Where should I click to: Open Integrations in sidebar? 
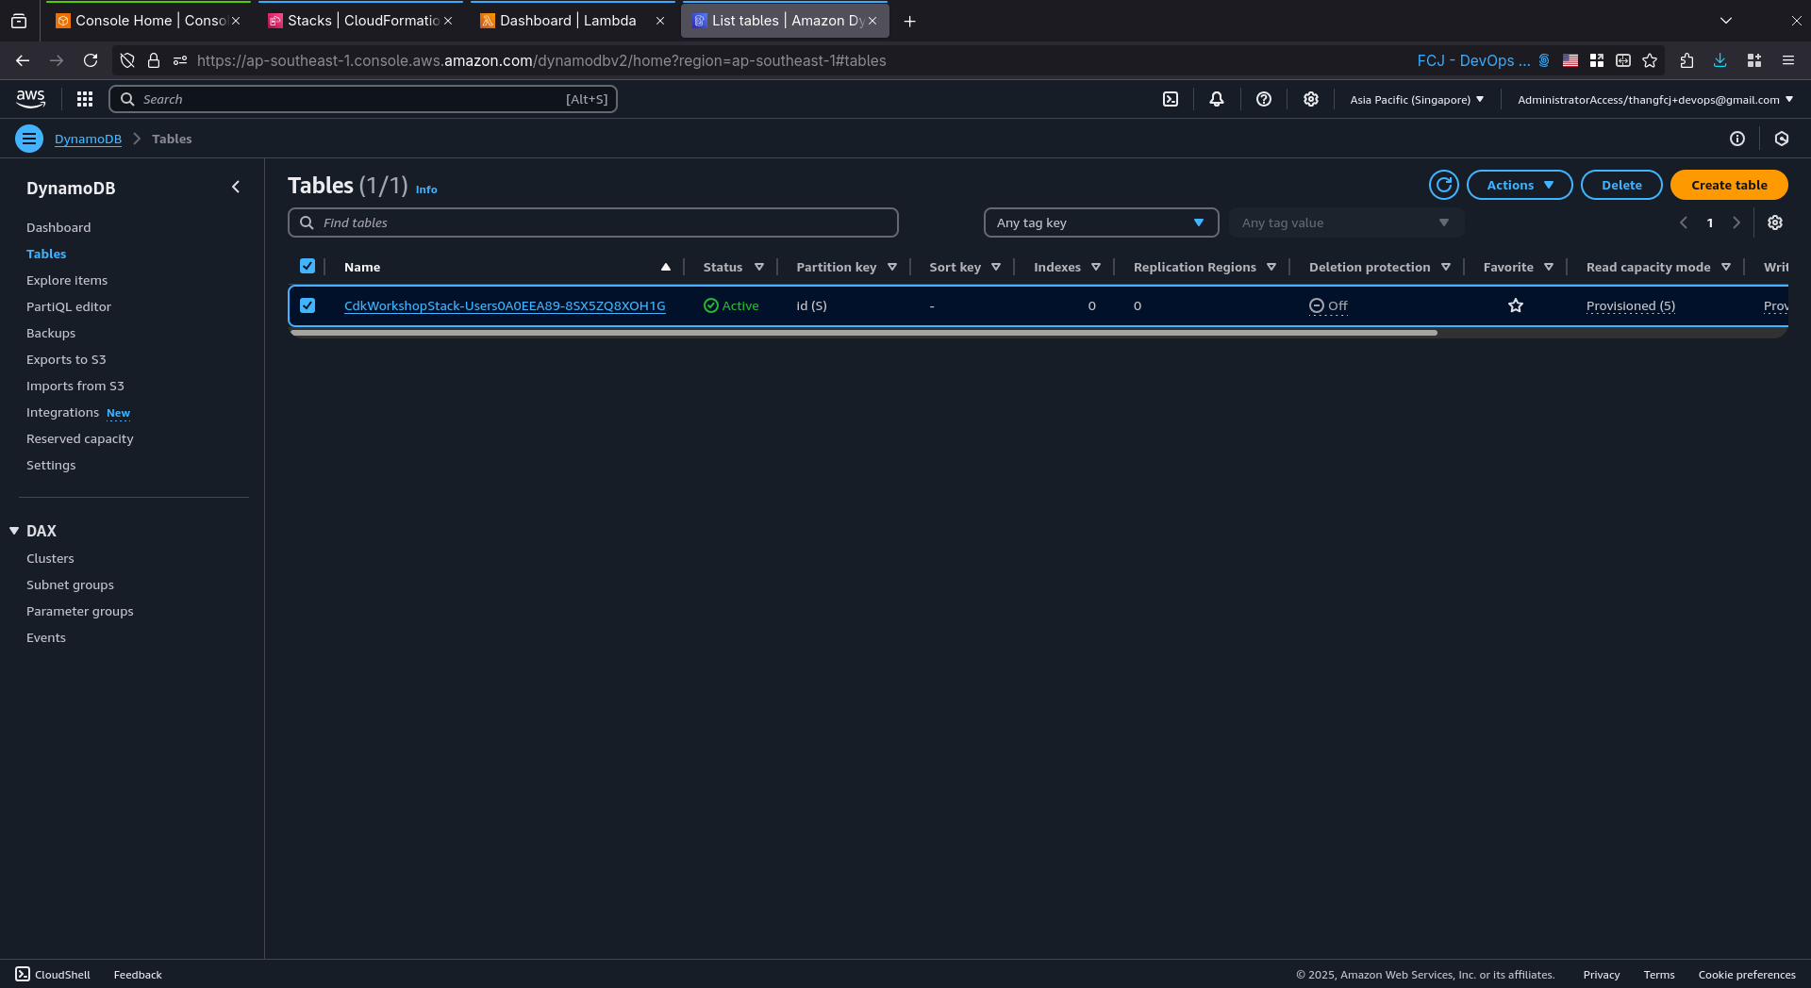point(62,412)
